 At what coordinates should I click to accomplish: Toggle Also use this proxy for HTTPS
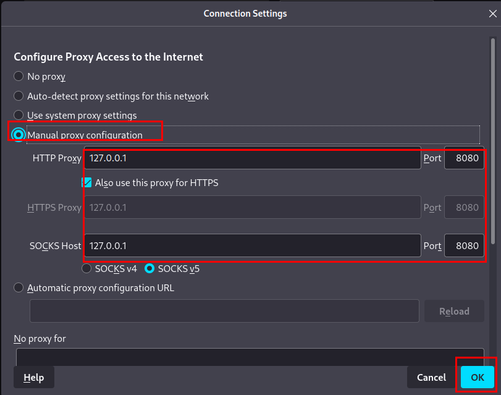pyautogui.click(x=86, y=183)
